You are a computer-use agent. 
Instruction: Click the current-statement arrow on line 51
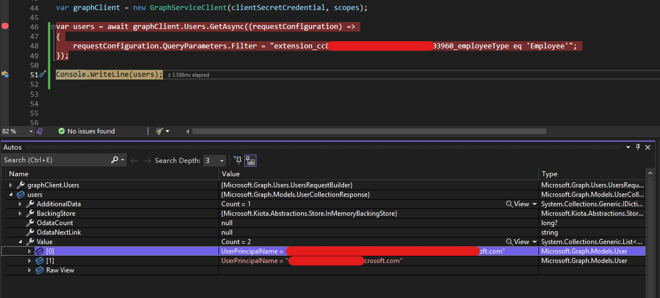pyautogui.click(x=5, y=74)
